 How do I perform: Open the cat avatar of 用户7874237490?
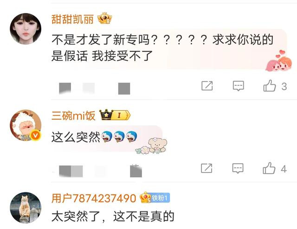26,208
